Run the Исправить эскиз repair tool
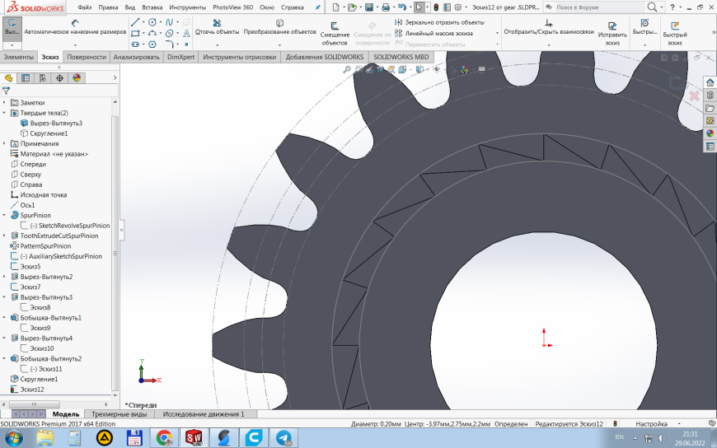The height and width of the screenshot is (448, 717). 612,33
